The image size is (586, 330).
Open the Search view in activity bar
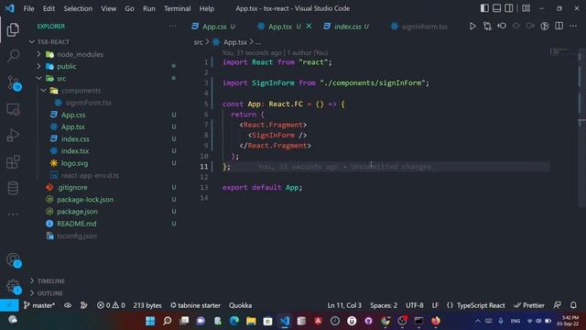(x=13, y=56)
